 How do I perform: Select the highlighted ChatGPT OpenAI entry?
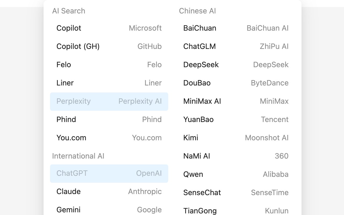109,174
